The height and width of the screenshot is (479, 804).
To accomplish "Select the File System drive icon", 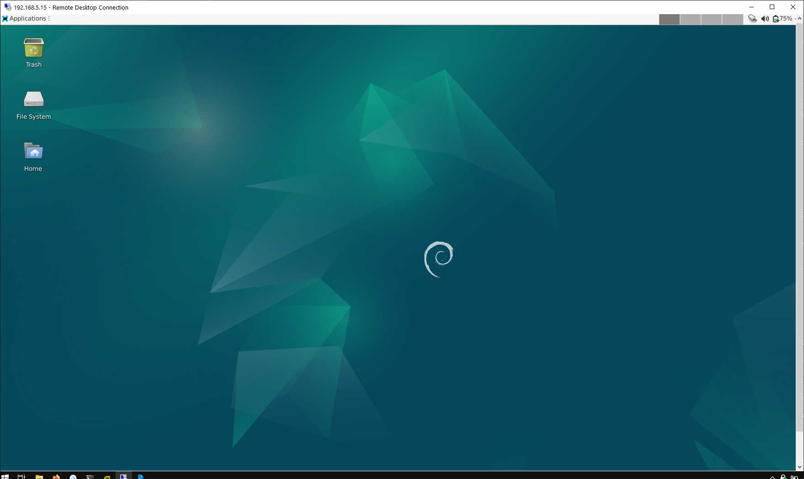I will [33, 100].
